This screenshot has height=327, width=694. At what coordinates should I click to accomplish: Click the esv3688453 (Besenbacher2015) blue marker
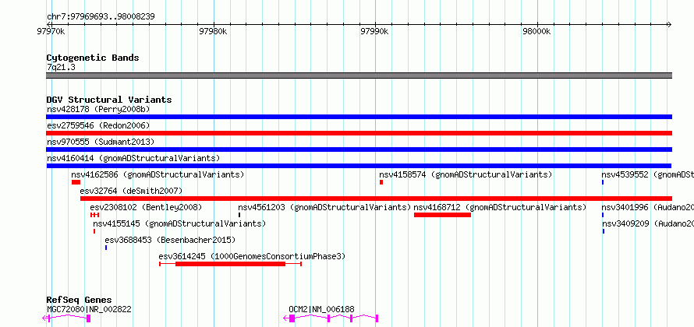coord(106,248)
